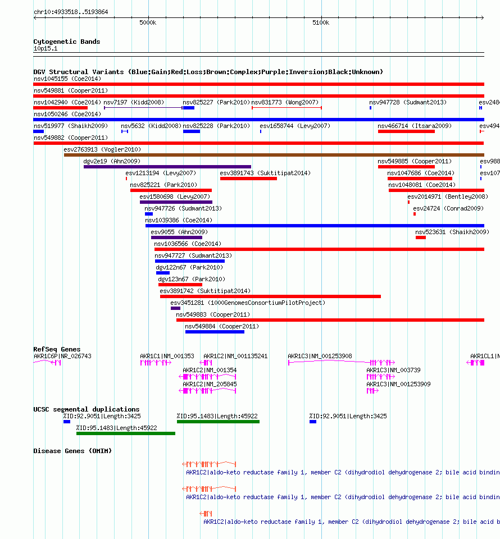Click esv2014971 (Bentley2008) label
Screen dimensions: 500x539
[448, 197]
